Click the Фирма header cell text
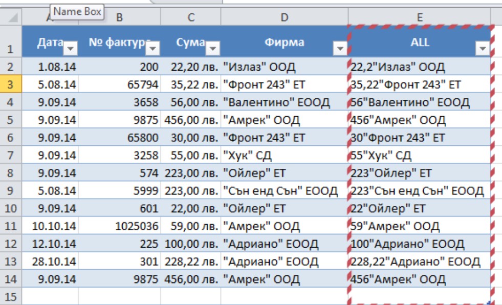 click(x=285, y=42)
